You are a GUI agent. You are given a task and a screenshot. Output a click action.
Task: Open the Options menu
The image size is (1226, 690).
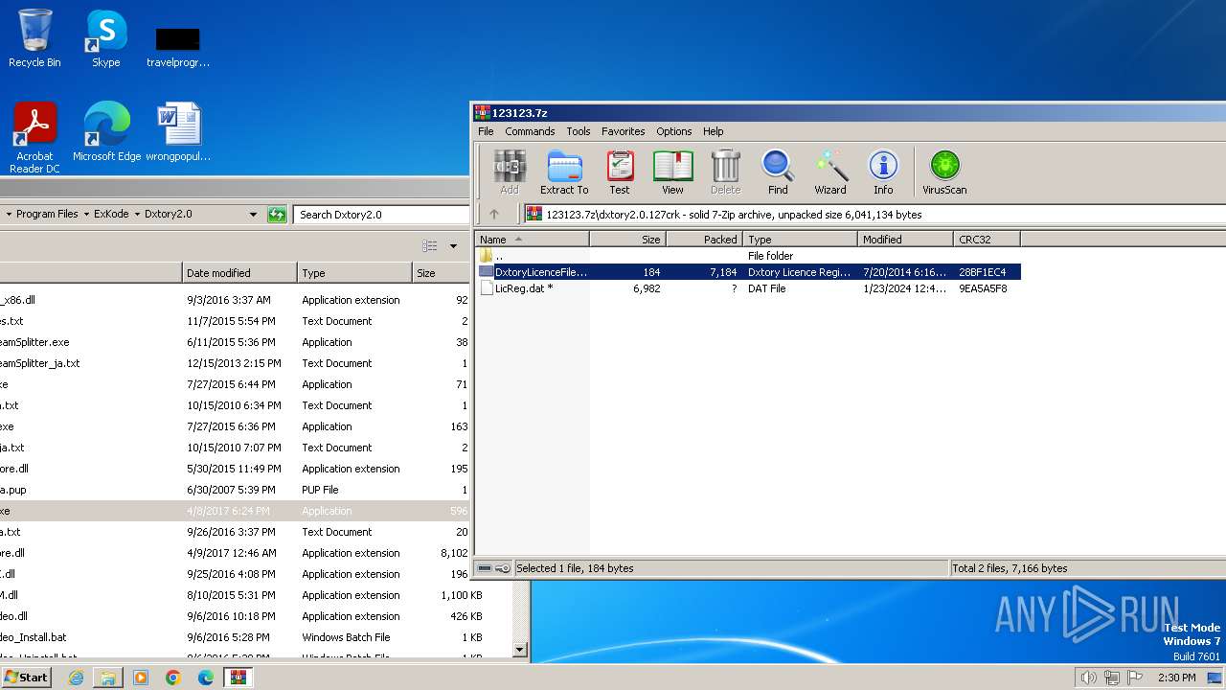click(x=674, y=131)
